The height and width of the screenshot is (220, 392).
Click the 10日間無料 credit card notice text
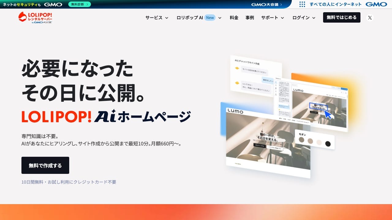click(x=69, y=182)
